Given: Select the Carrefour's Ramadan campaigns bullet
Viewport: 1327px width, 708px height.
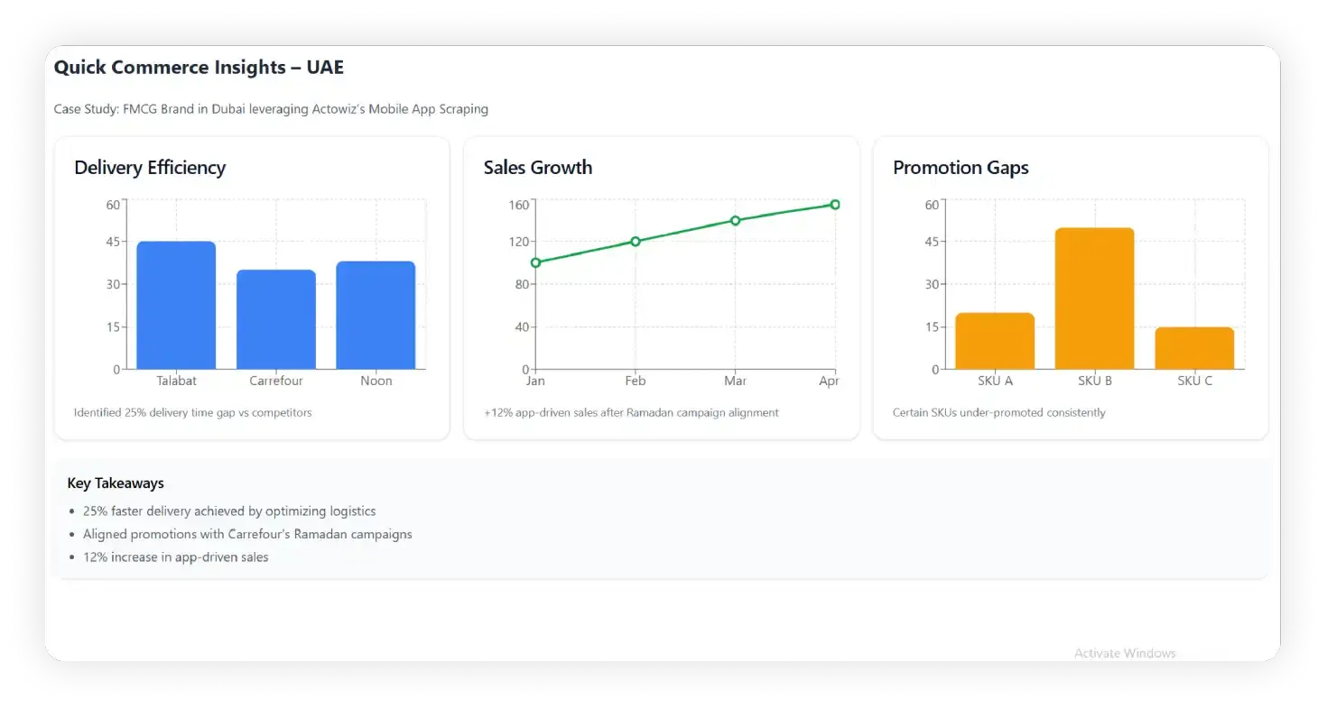Looking at the screenshot, I should (x=247, y=534).
